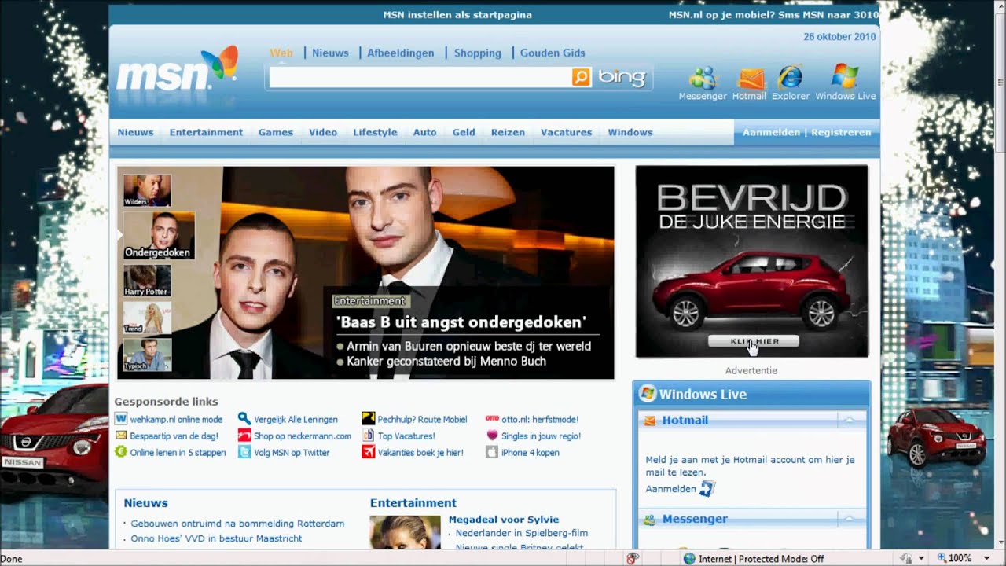Click the Vergelijk Alle Leningen magnifier icon

(x=244, y=419)
